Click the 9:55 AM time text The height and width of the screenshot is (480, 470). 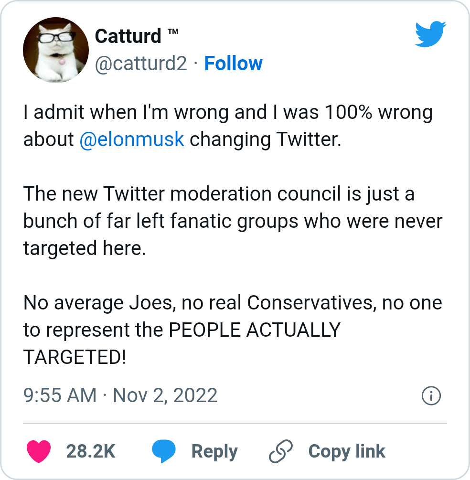coord(60,395)
